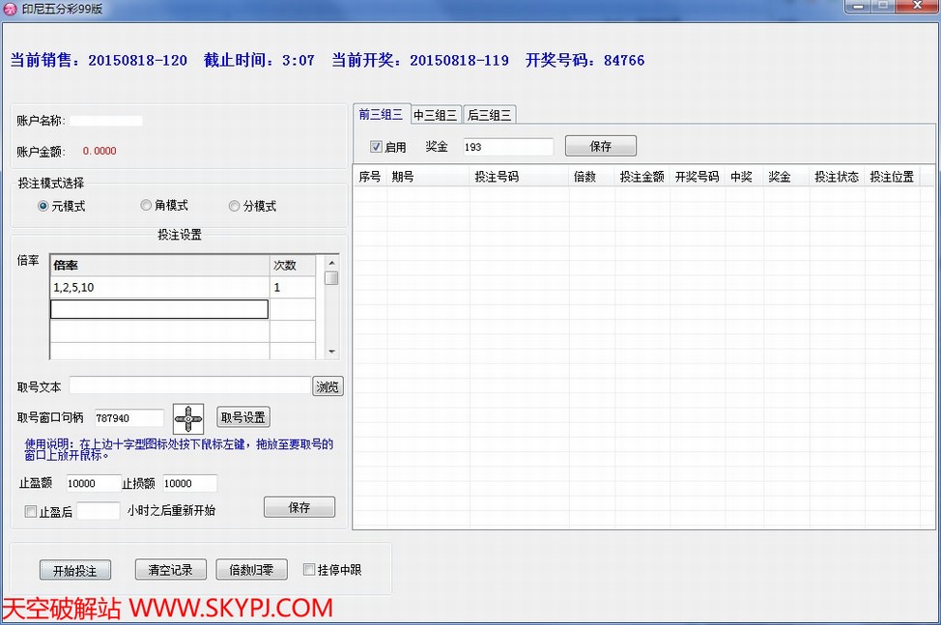This screenshot has width=941, height=625.
Task: Select the 角模式 radio button
Action: (x=146, y=206)
